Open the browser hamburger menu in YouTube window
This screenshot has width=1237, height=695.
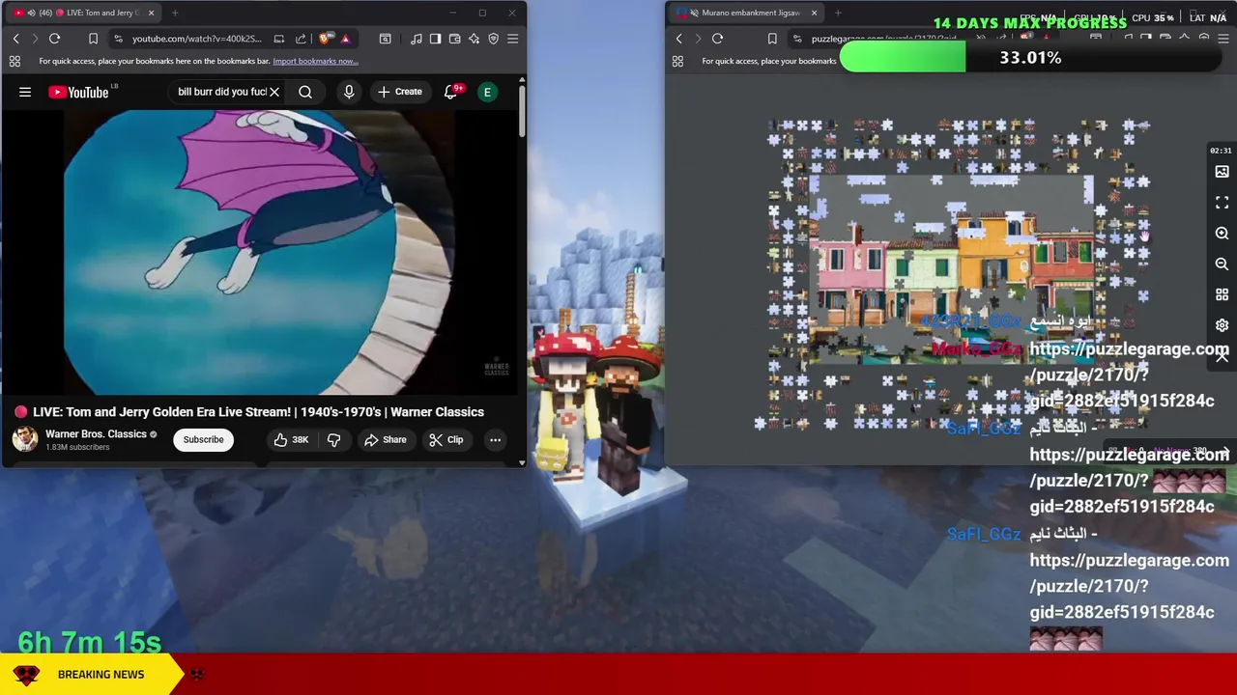coord(512,39)
